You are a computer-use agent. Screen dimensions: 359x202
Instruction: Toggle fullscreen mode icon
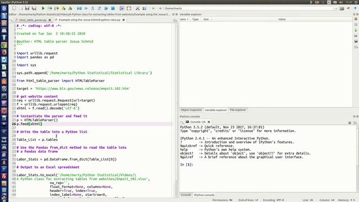[x=129, y=8]
